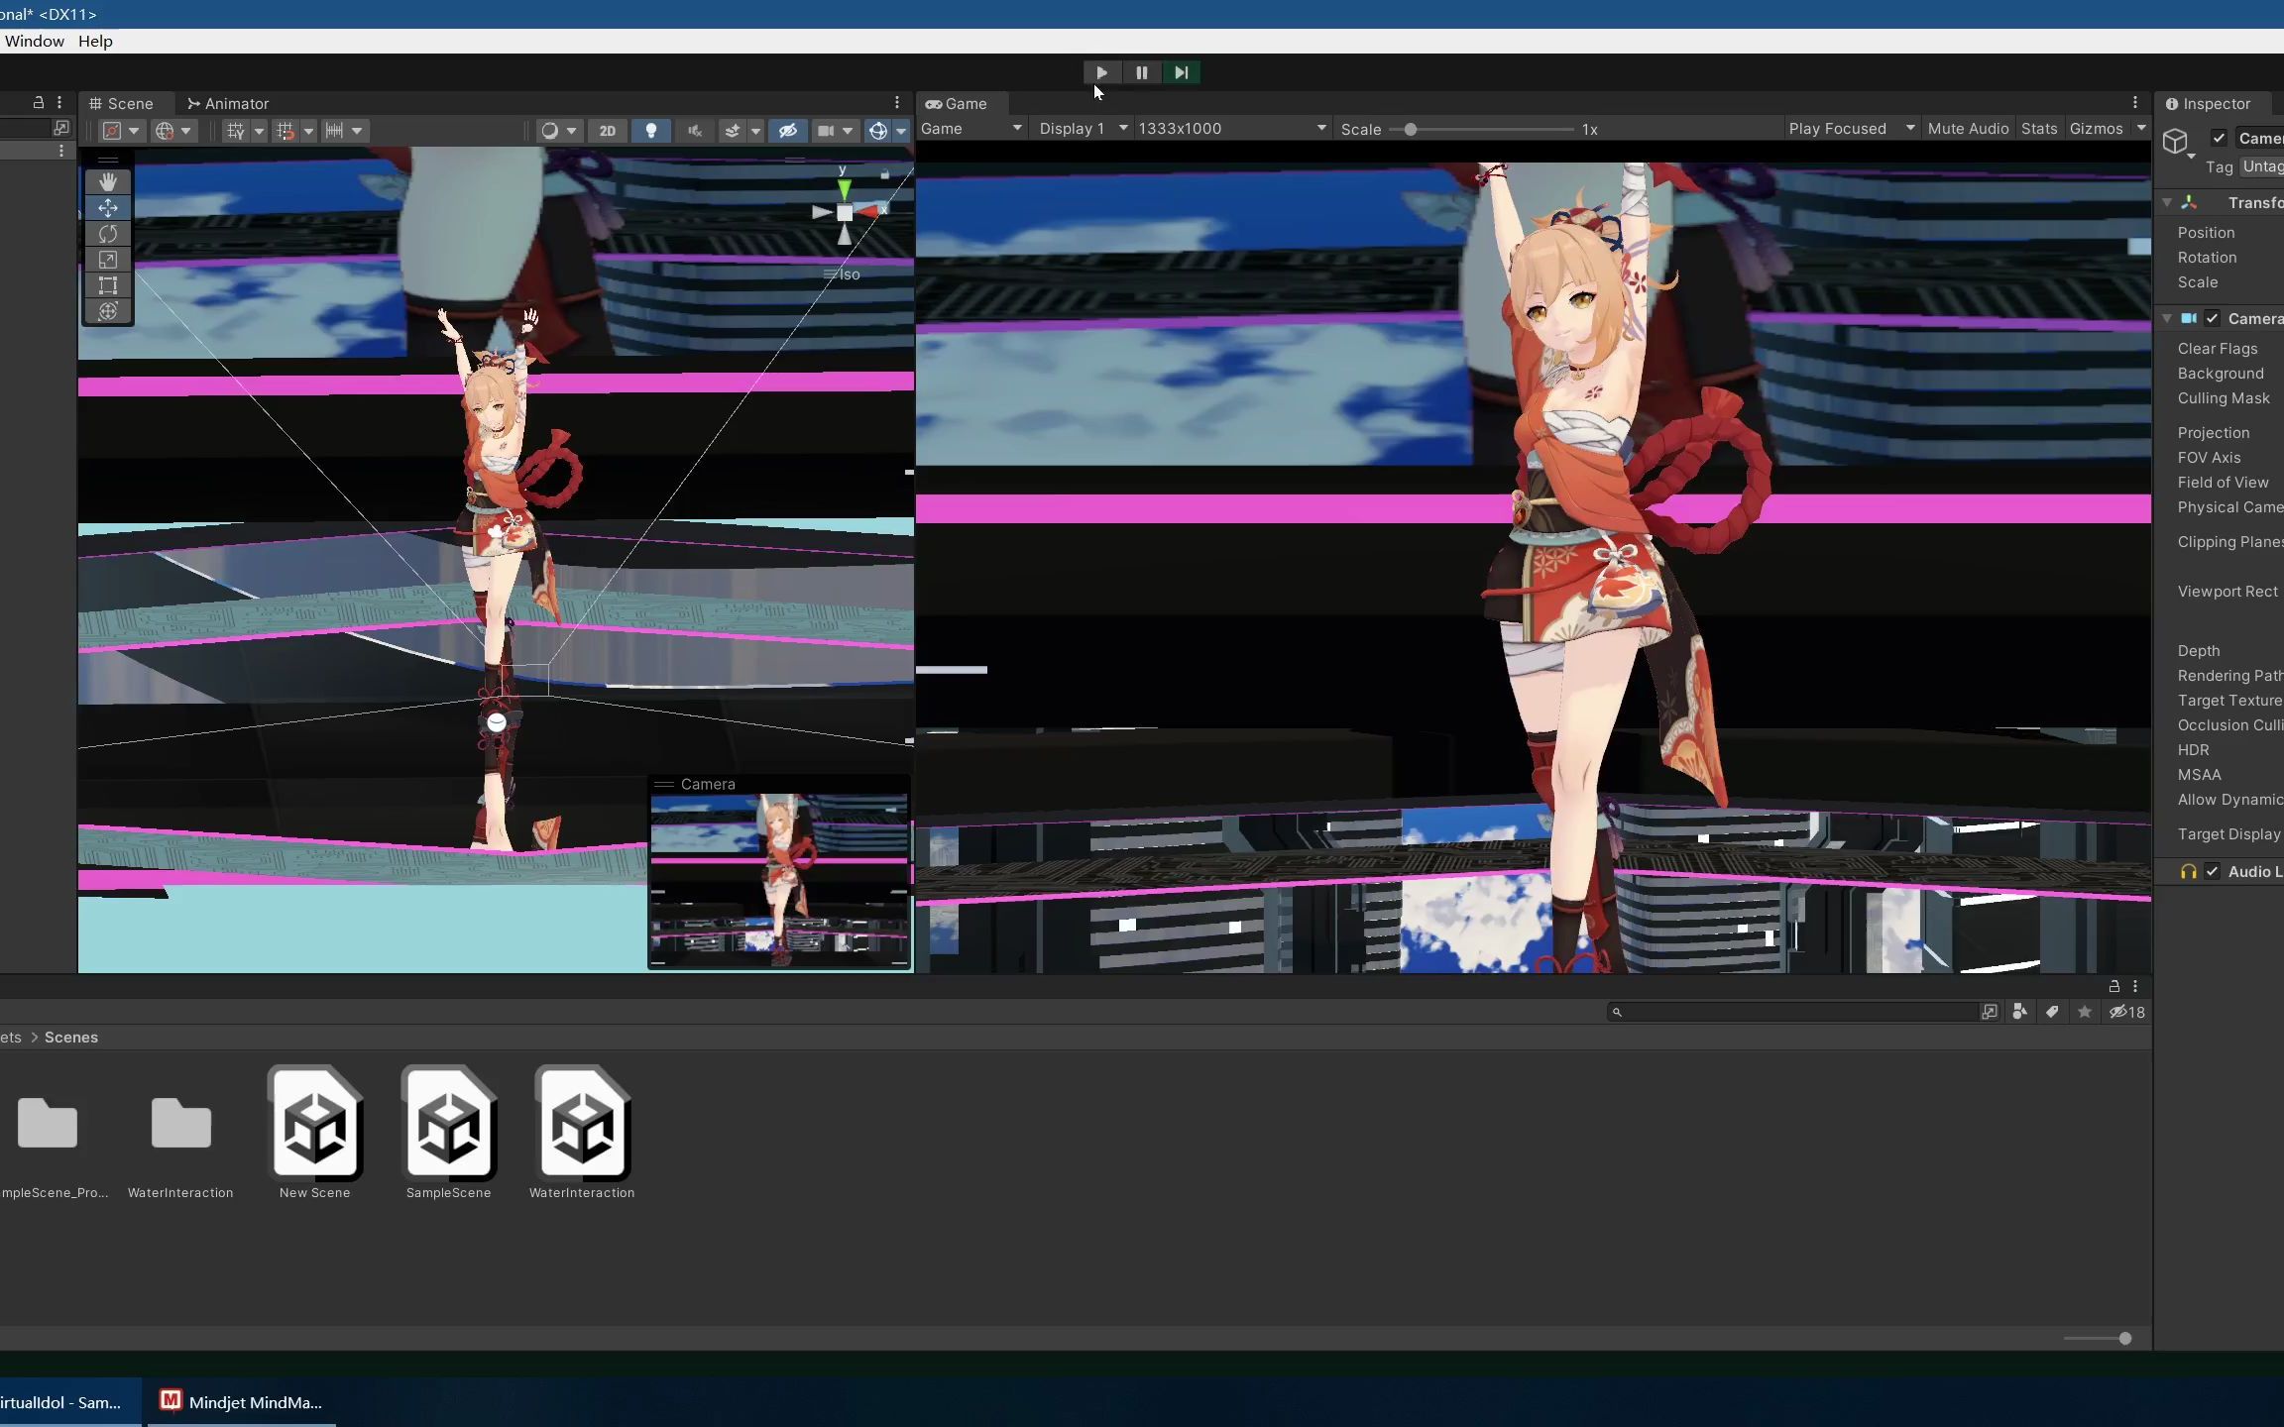The height and width of the screenshot is (1427, 2284).
Task: Open the Window menu
Action: coord(34,41)
